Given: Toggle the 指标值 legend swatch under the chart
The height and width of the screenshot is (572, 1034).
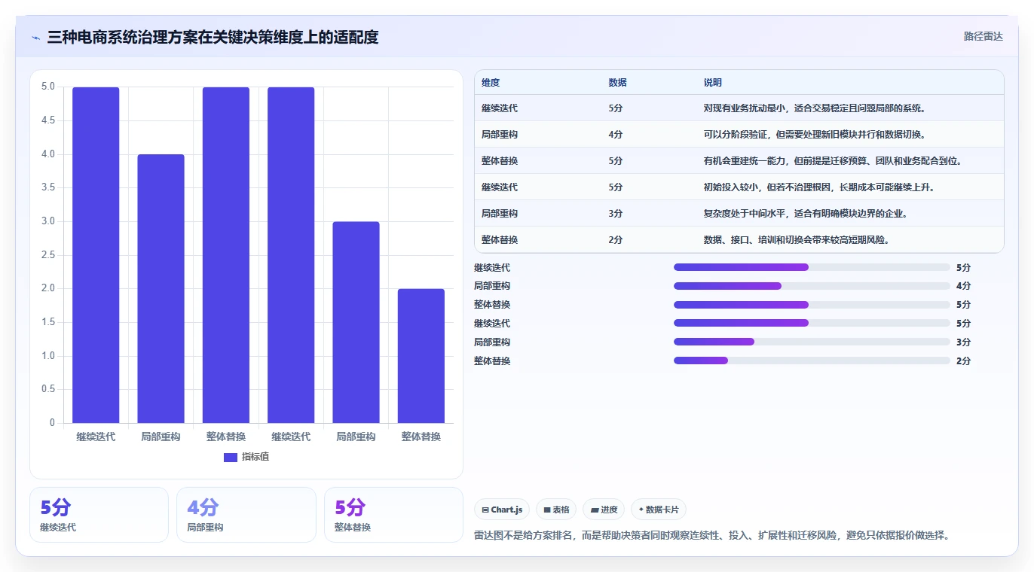Looking at the screenshot, I should click(x=231, y=458).
